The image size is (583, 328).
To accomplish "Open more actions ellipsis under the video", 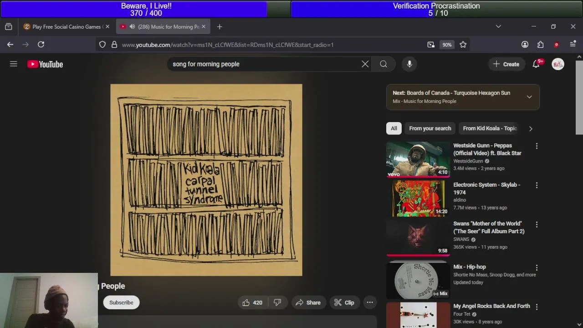I will (x=370, y=302).
